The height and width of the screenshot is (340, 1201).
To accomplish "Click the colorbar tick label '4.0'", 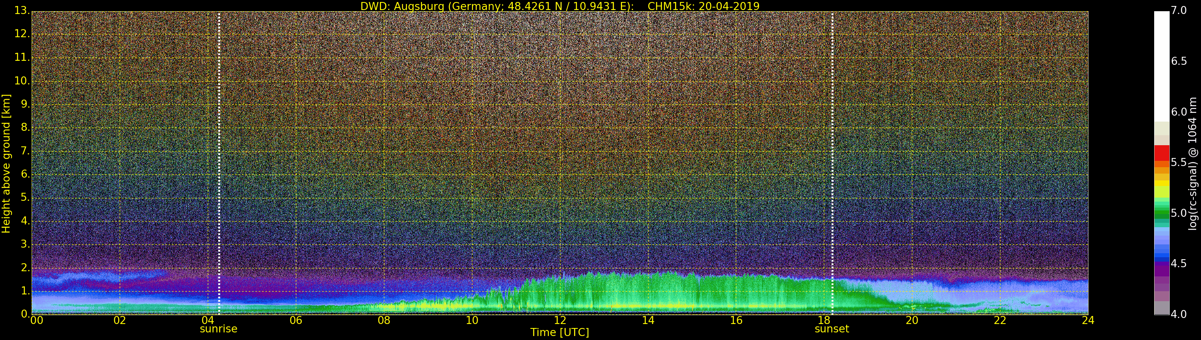I will coord(1179,314).
